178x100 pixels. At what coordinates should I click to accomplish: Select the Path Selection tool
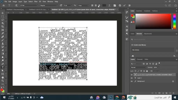3,71
